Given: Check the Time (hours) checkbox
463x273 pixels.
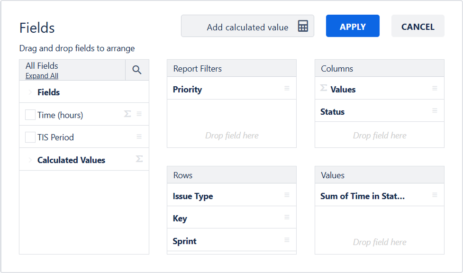Looking at the screenshot, I should [30, 115].
